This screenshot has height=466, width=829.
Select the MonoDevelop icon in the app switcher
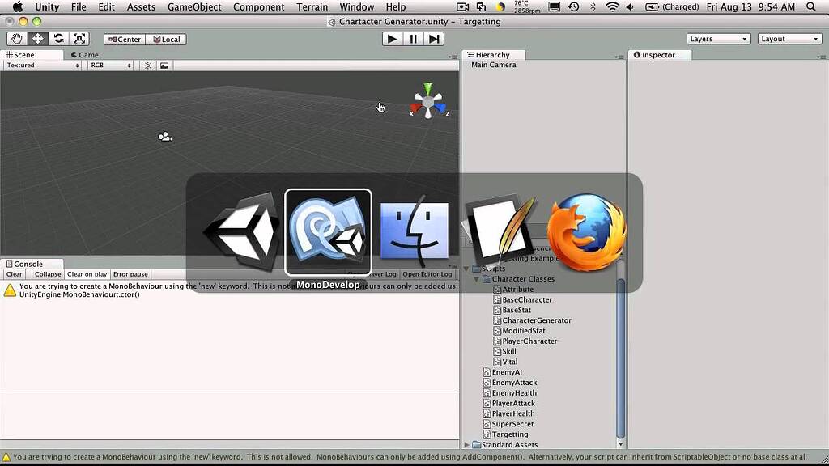(x=328, y=229)
